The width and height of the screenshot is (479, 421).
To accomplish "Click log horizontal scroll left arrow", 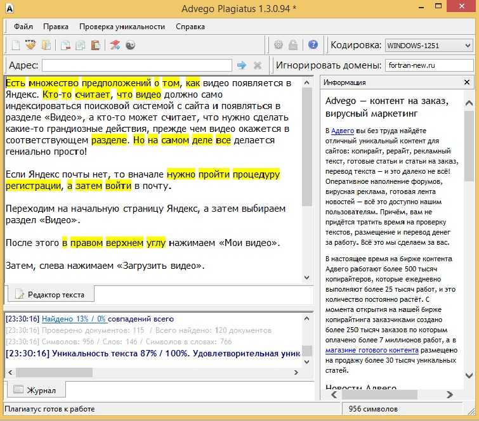I will (10, 372).
